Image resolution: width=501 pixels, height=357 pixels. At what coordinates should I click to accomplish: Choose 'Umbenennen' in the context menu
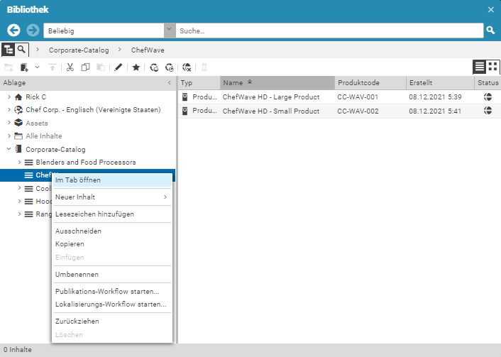[x=77, y=275]
